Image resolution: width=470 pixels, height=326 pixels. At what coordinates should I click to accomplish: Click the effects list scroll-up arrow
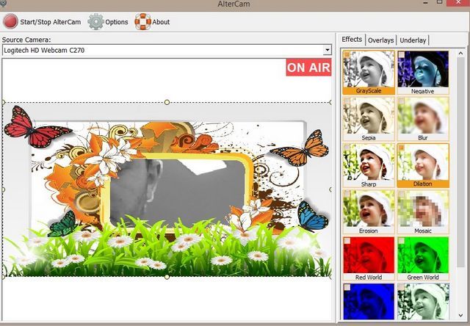coord(460,54)
